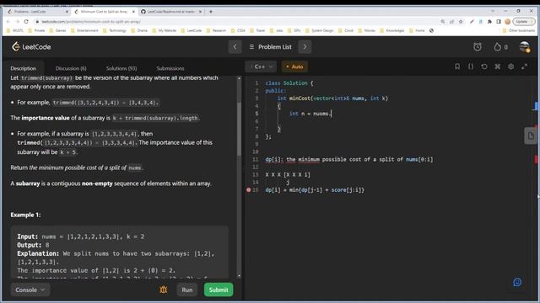Viewport: 540px width, 303px height.
Task: Open the notes side panel icon
Action: tap(531, 136)
